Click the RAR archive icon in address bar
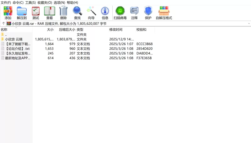Image resolution: width=251 pixels, height=143 pixels. tap(9, 23)
